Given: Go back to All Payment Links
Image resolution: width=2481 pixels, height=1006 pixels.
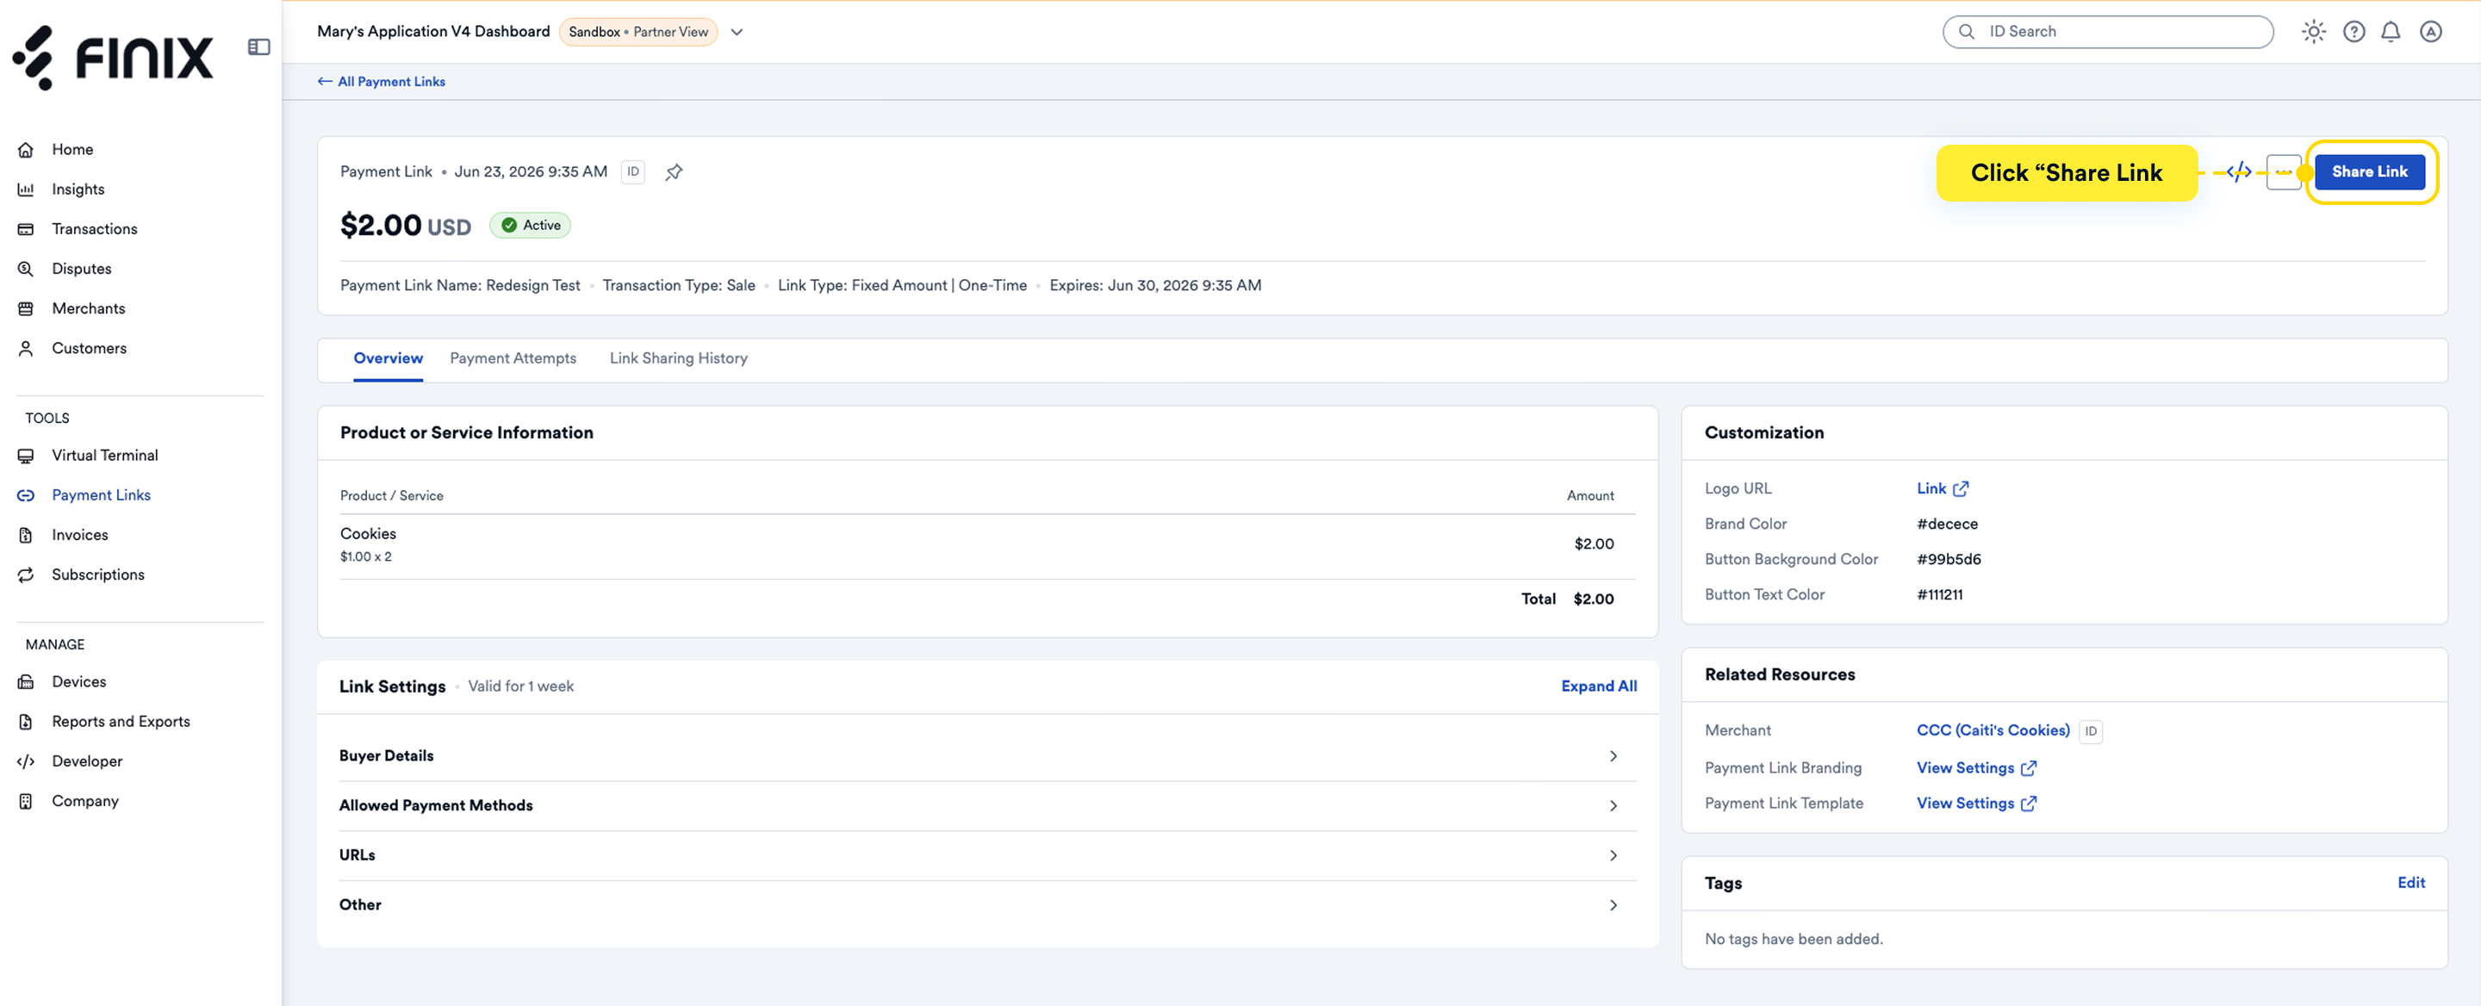Looking at the screenshot, I should pos(382,82).
